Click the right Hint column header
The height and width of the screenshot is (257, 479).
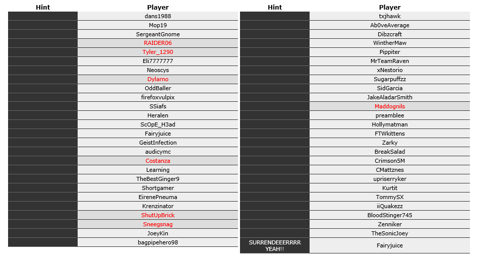(x=275, y=8)
